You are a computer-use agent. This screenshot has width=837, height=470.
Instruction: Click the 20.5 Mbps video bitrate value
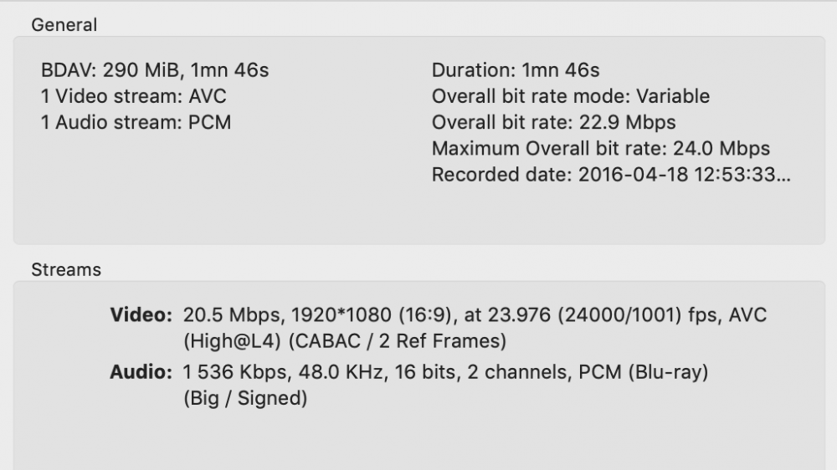(231, 316)
